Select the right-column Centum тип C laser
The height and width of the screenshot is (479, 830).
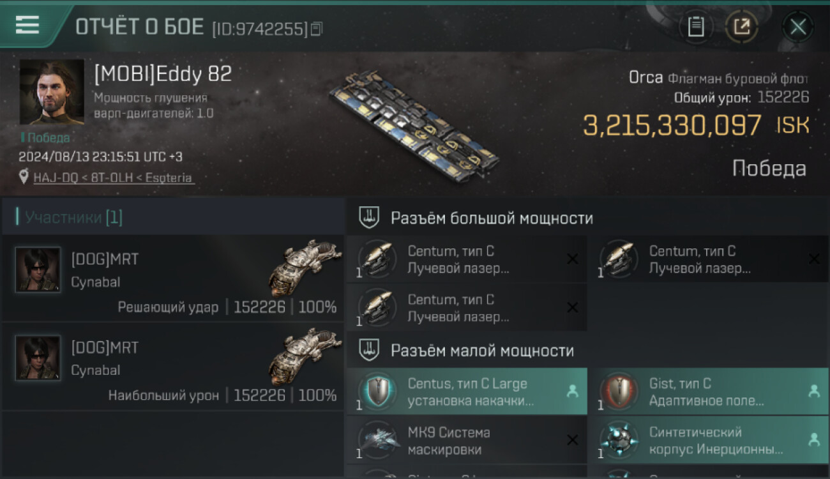click(708, 259)
